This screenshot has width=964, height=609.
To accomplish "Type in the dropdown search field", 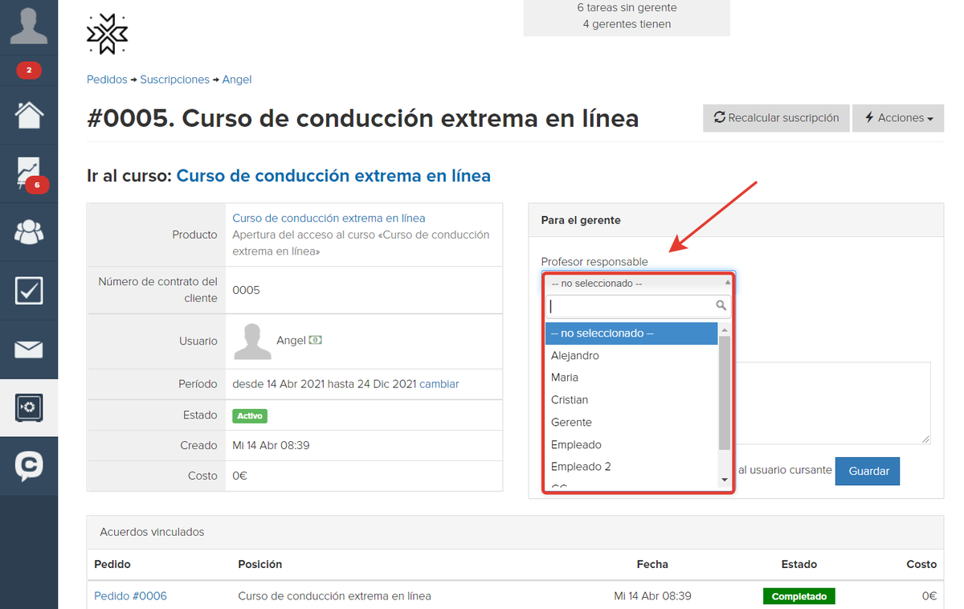I will pyautogui.click(x=631, y=306).
